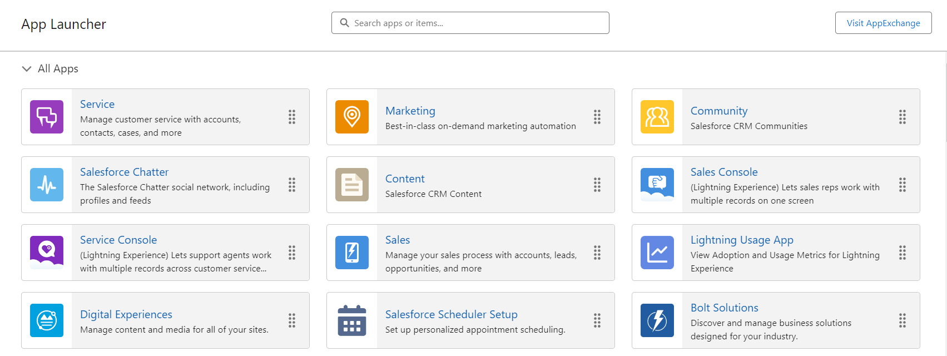
Task: Open the Service app link
Action: [x=97, y=104]
